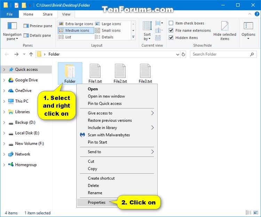Select File2.txt

point(120,73)
